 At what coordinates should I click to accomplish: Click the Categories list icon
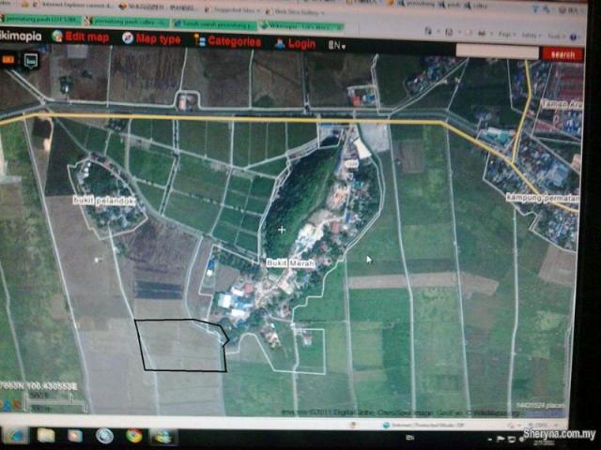pos(200,39)
